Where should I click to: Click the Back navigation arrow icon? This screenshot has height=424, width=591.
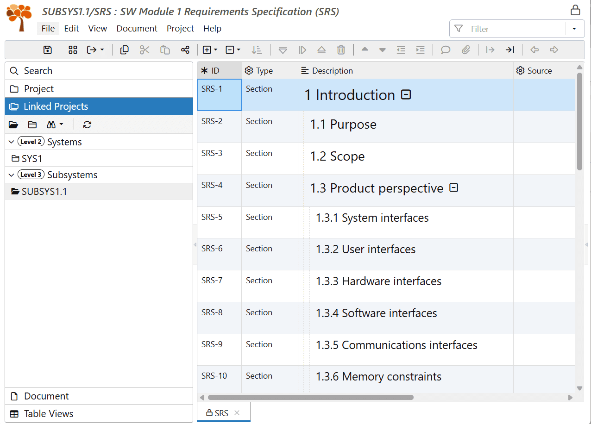(x=534, y=50)
